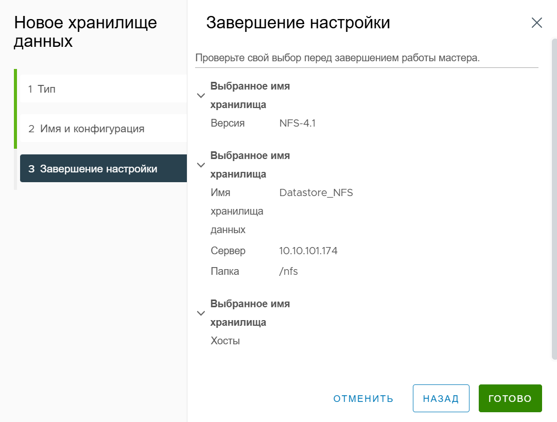Select step 3 Завершение настройки
Image resolution: width=557 pixels, height=422 pixels.
coord(103,168)
